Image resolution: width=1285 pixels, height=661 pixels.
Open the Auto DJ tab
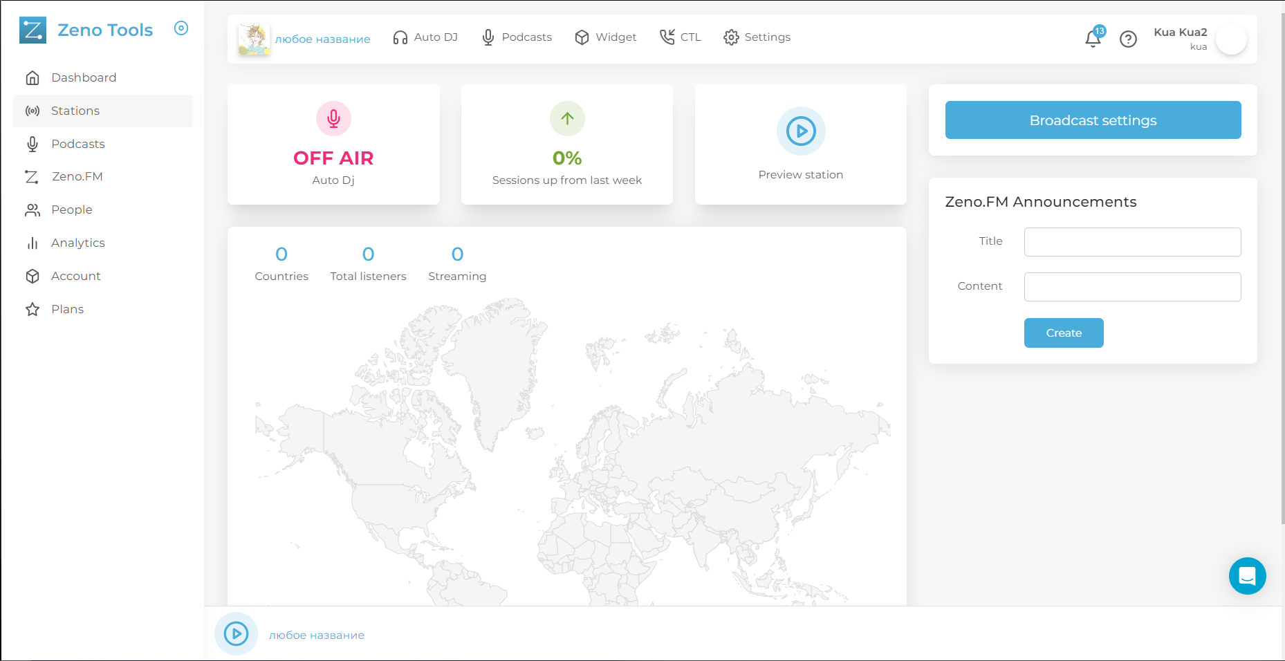coord(425,37)
